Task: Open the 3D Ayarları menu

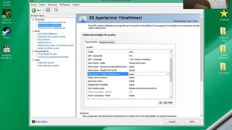Action: (65, 5)
